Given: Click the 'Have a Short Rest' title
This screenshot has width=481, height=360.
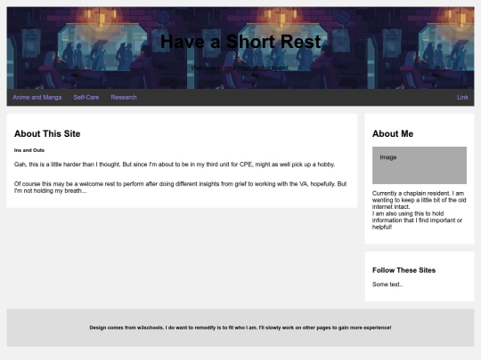Looking at the screenshot, I should coord(240,42).
